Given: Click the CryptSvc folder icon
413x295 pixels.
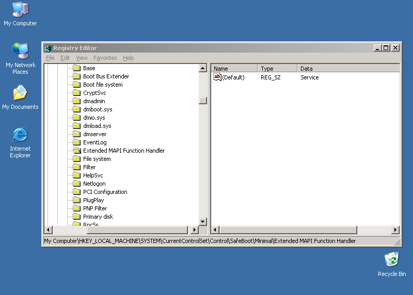Looking at the screenshot, I should pyautogui.click(x=76, y=93).
